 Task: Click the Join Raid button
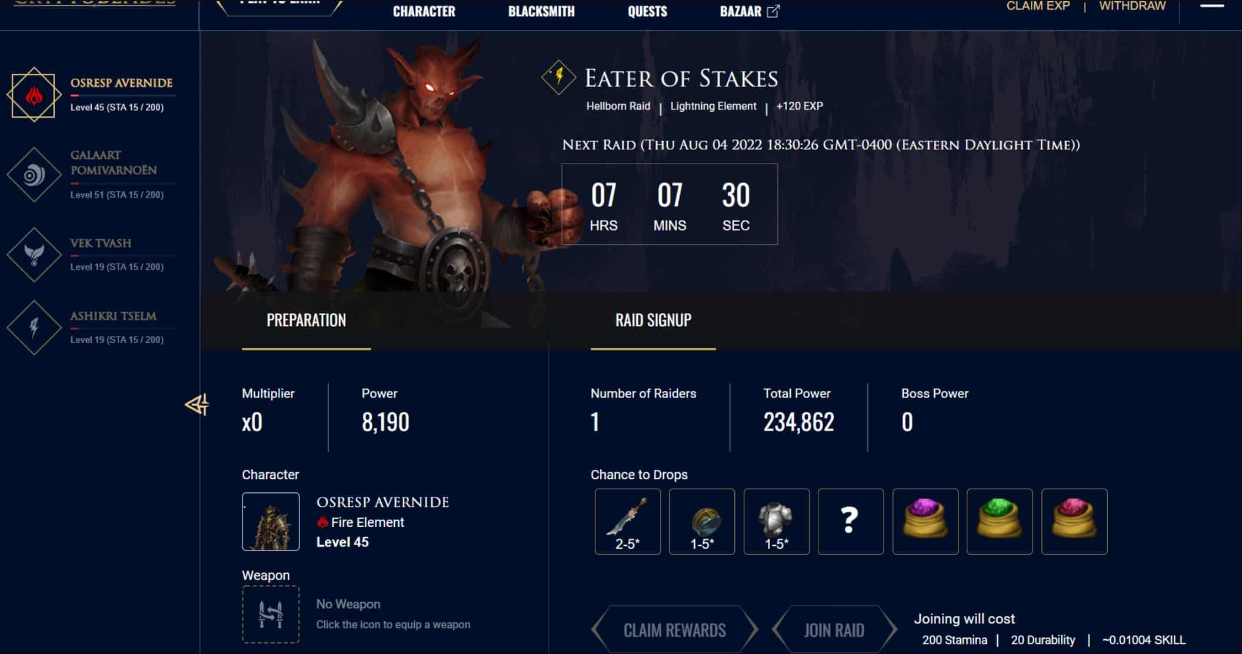(x=834, y=630)
